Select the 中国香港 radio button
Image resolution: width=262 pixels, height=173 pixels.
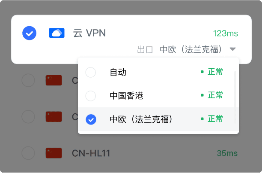[91, 96]
